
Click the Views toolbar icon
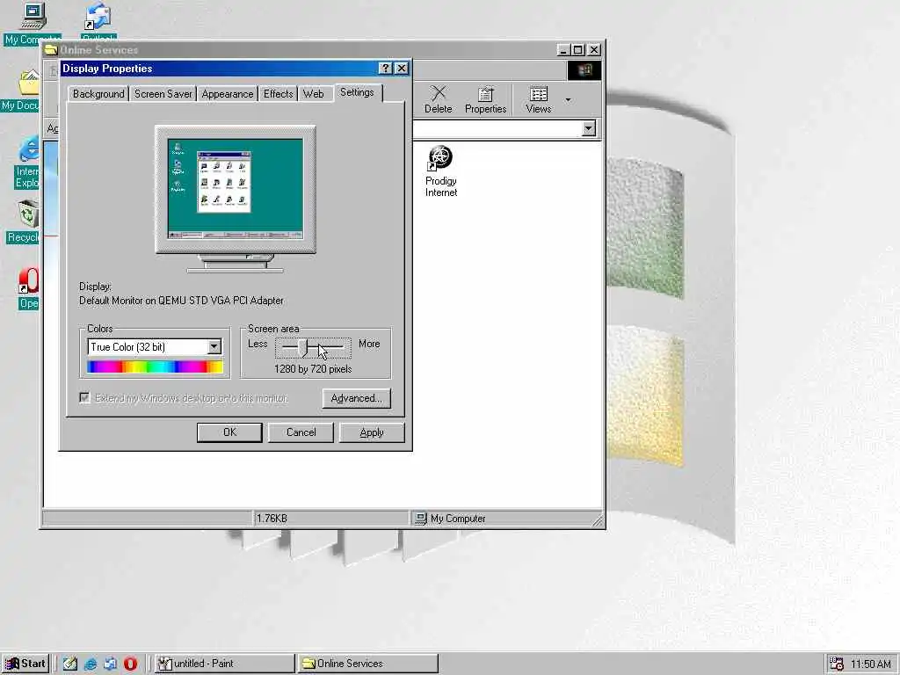coord(539,99)
